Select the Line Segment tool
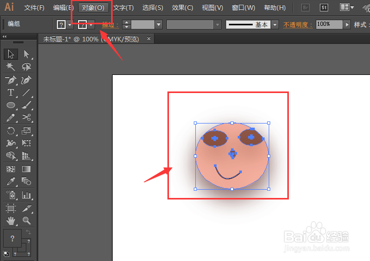370x261 pixels. [26, 93]
